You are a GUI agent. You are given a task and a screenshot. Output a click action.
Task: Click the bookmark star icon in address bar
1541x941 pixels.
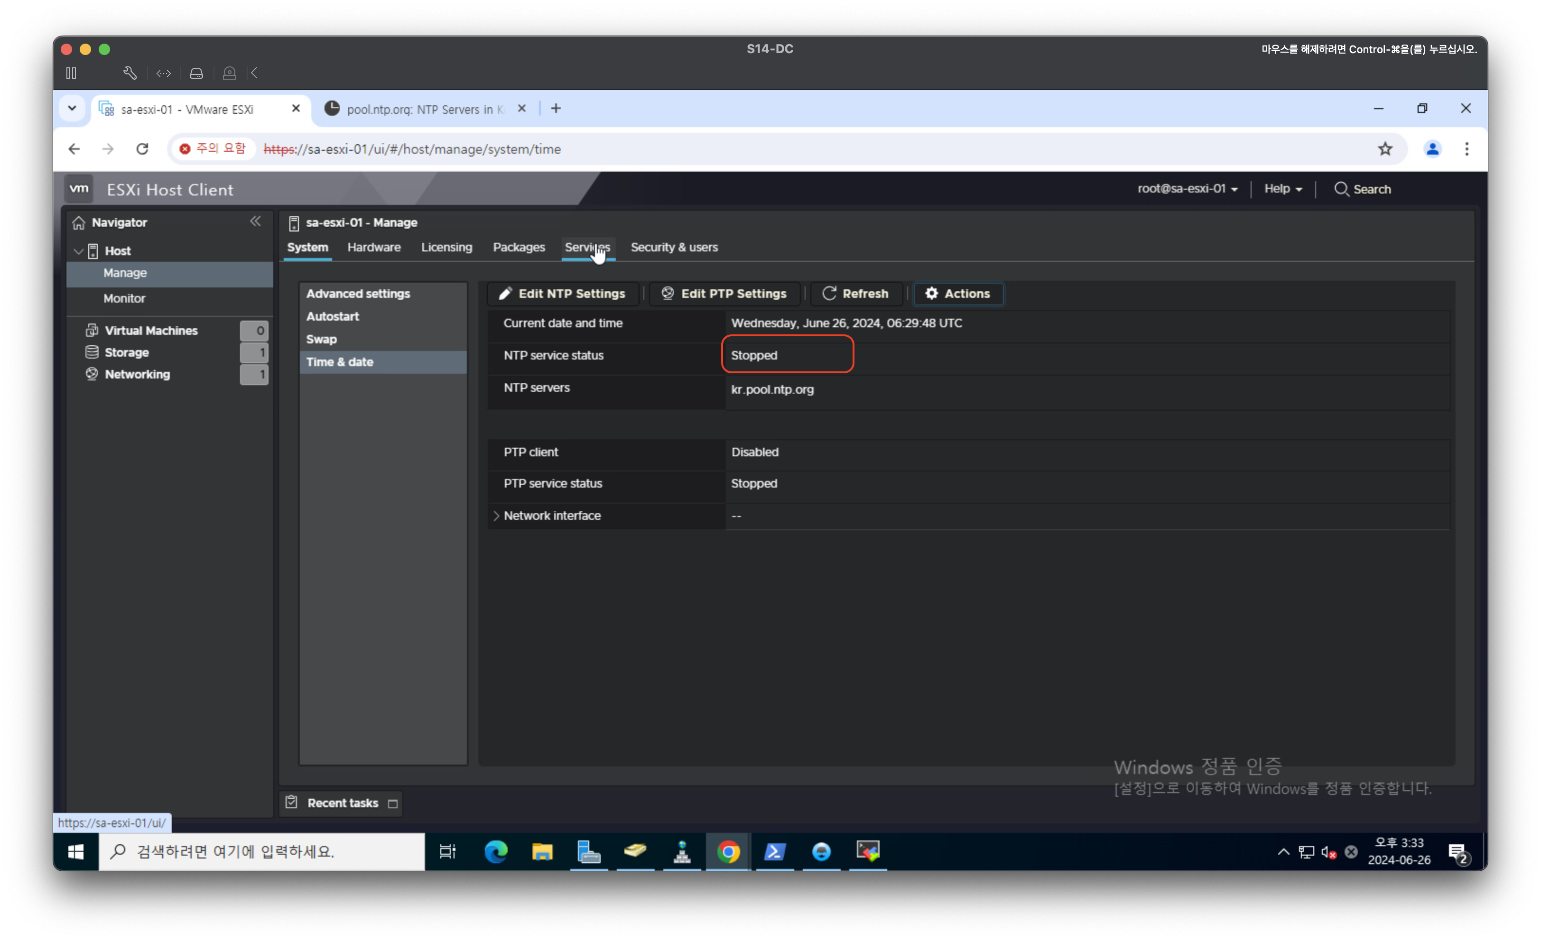pyautogui.click(x=1384, y=149)
